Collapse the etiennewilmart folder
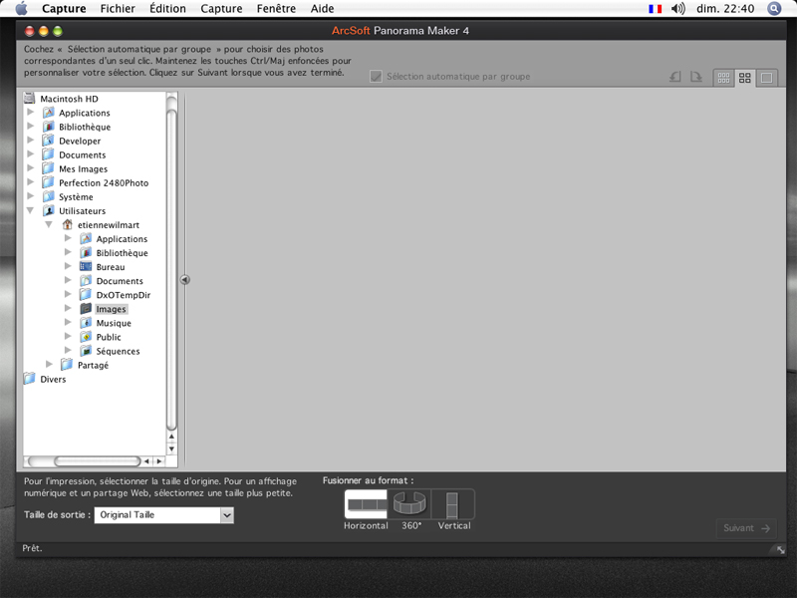Viewport: 797px width, 598px height. coord(49,224)
